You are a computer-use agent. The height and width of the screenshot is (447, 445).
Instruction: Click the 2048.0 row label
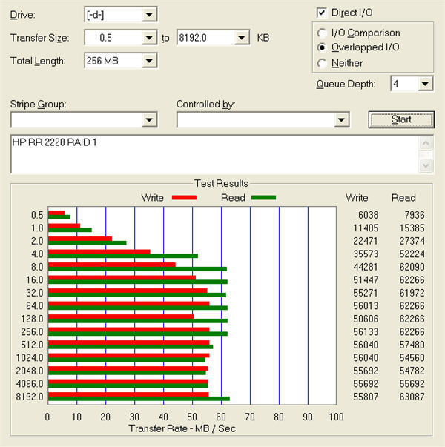pyautogui.click(x=30, y=371)
